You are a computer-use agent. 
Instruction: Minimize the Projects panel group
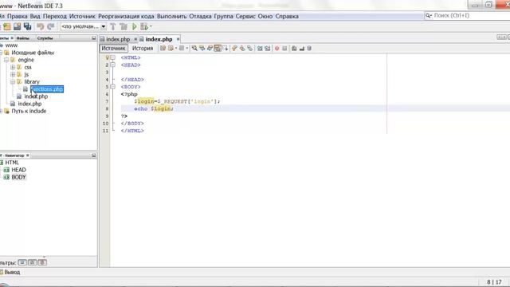(94, 38)
